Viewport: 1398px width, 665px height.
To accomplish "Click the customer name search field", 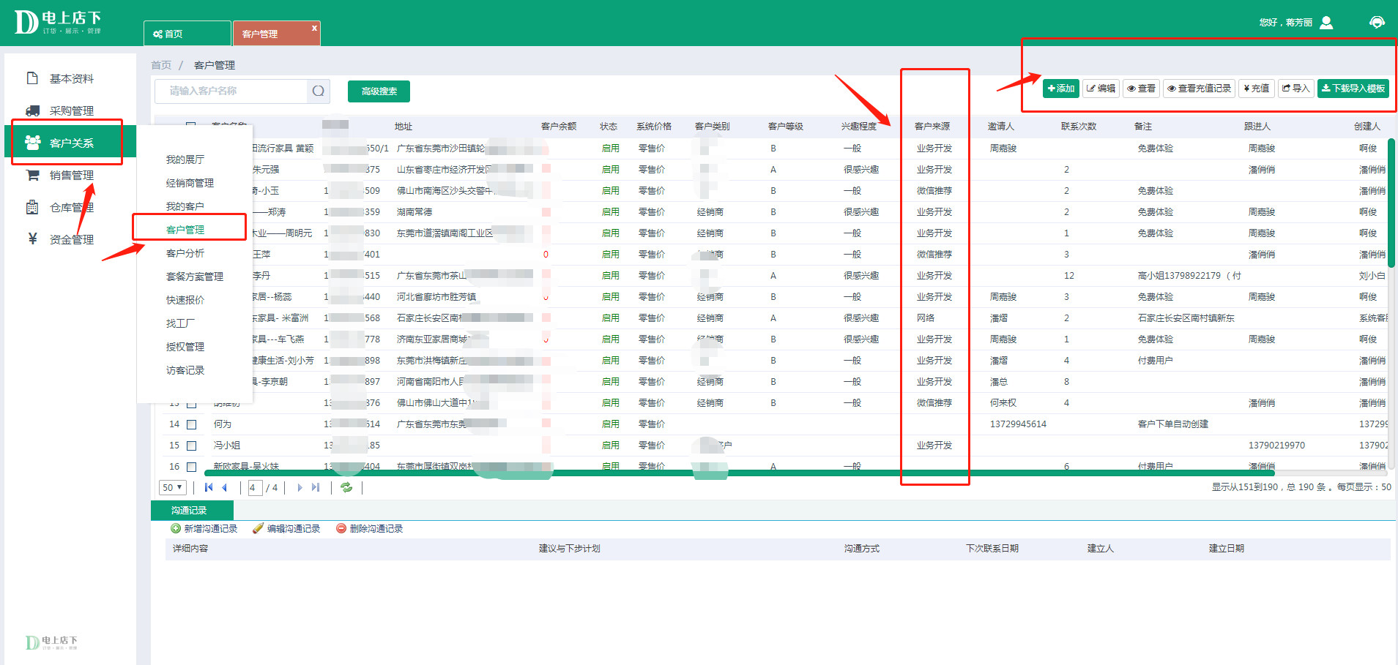I will click(x=231, y=91).
